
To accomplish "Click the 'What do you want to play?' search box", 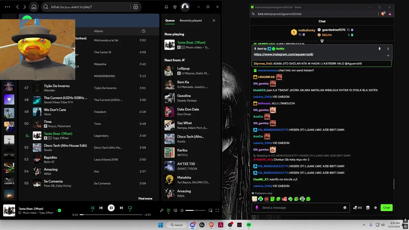I will point(86,7).
